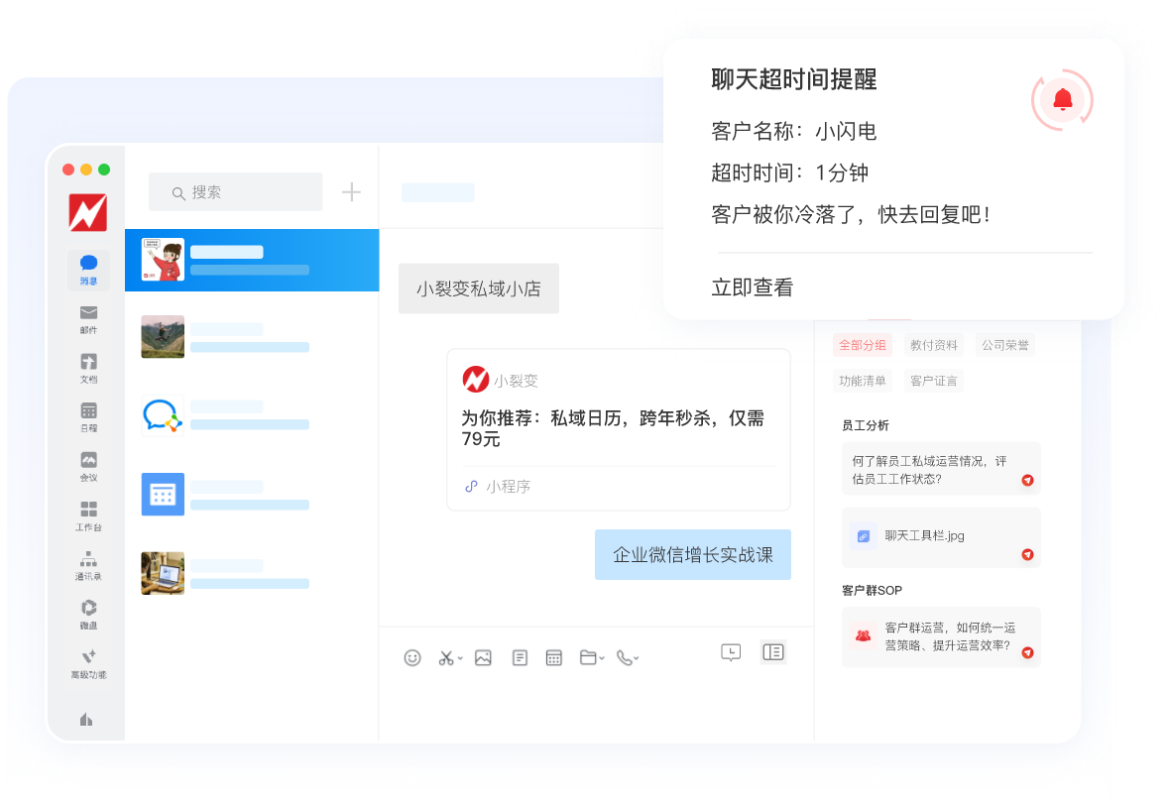Viewport: 1169px width, 803px height.
Task: Click the 何了解员工私域运营情况 script card
Action: (x=941, y=469)
